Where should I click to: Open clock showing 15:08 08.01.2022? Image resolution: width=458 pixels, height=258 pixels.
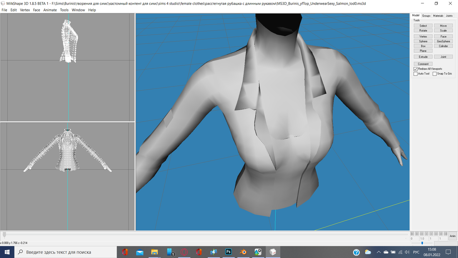coord(432,252)
